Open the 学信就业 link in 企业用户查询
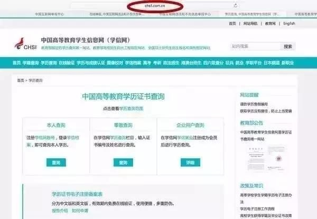 pos(185,138)
